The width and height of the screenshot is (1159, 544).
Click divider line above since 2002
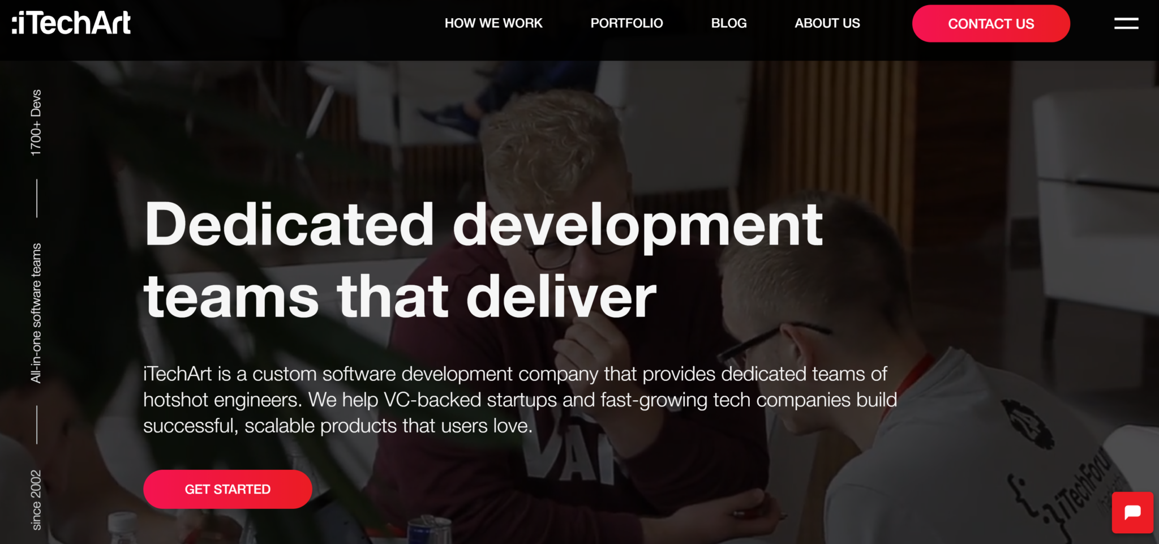(x=37, y=425)
